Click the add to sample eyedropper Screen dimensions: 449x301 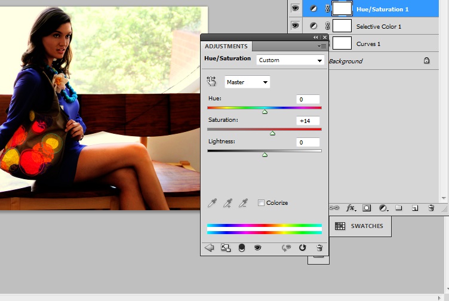(x=227, y=203)
